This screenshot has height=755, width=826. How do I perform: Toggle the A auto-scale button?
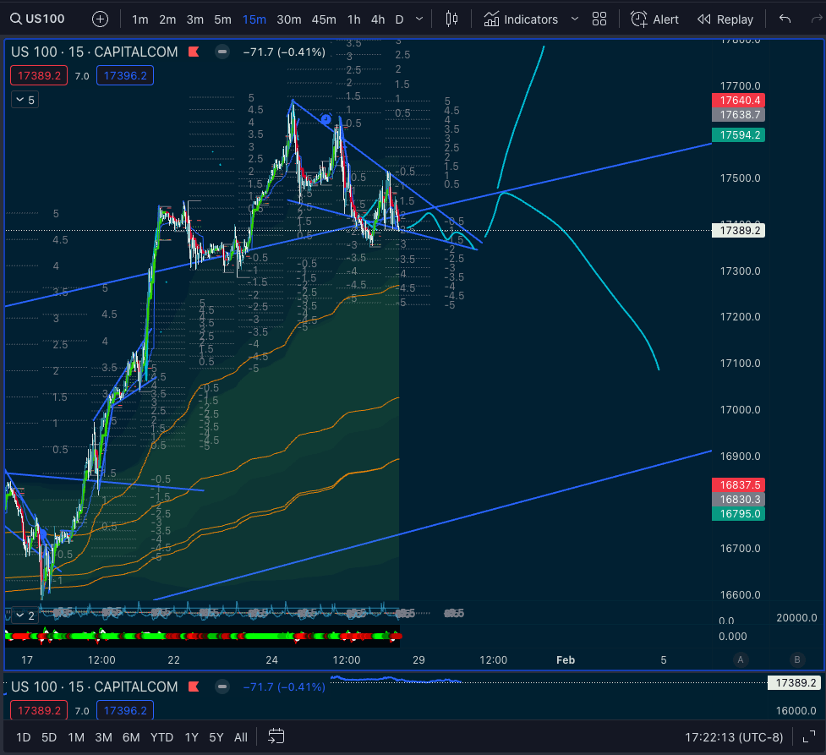[x=741, y=659]
